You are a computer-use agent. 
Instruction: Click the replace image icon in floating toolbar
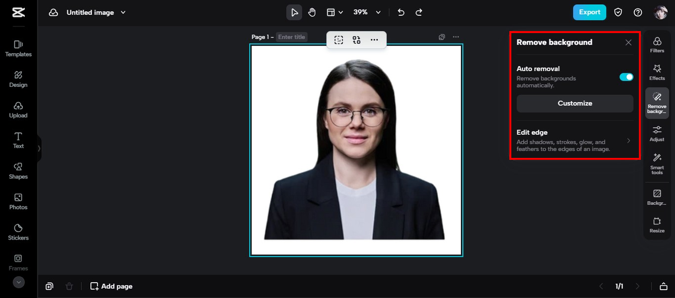coord(356,39)
